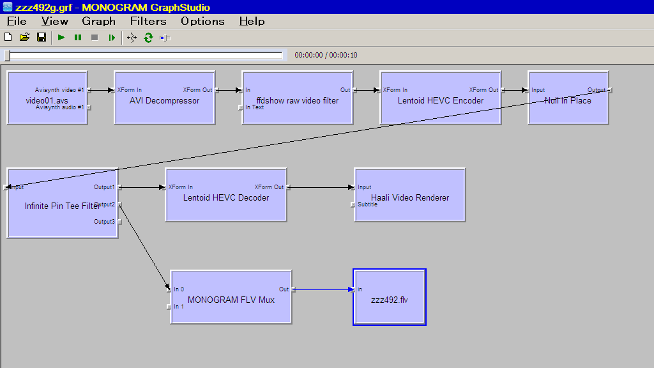654x368 pixels.
Task: Click FLV Mux Out pin
Action: point(293,289)
